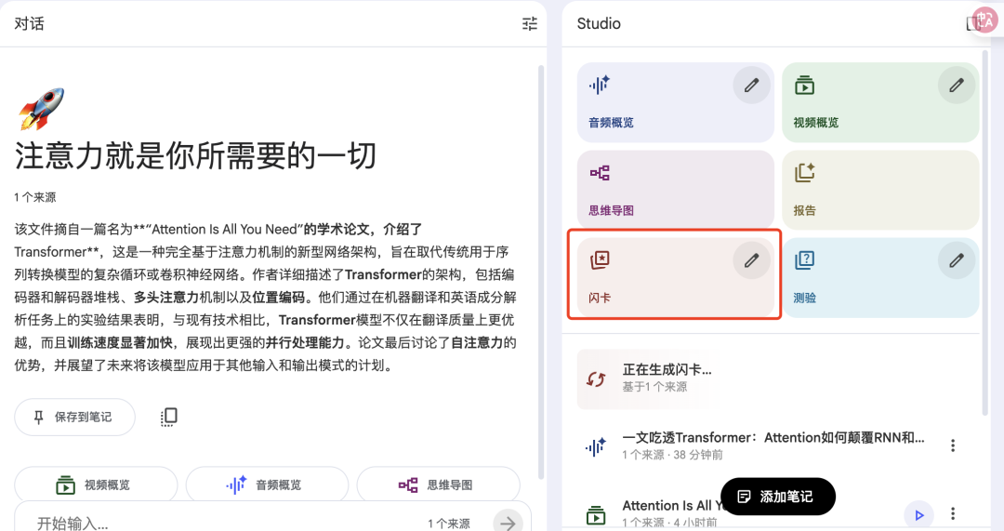Click 视频概览 chip below chat summary
Image resolution: width=1004 pixels, height=531 pixels.
pyautogui.click(x=96, y=485)
